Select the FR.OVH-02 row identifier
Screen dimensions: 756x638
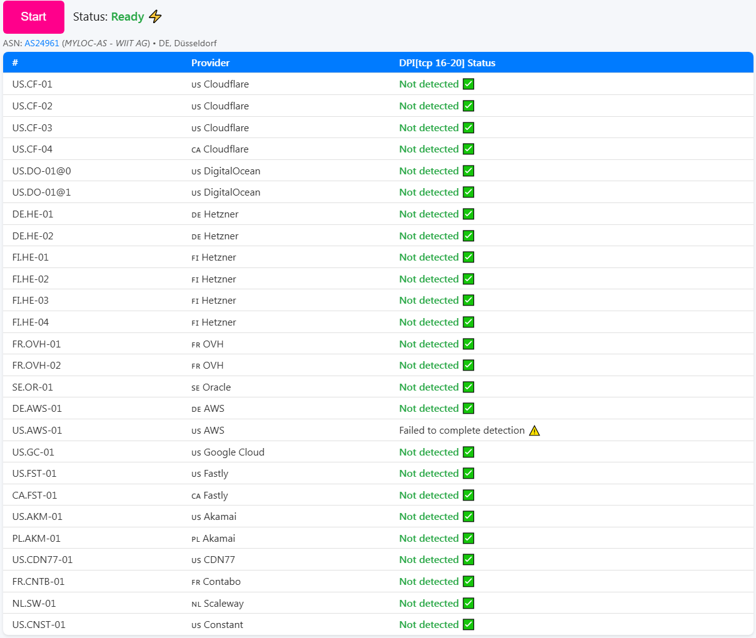tap(36, 365)
